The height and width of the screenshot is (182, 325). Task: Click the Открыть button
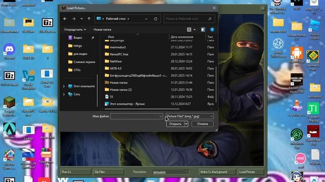pyautogui.click(x=175, y=124)
